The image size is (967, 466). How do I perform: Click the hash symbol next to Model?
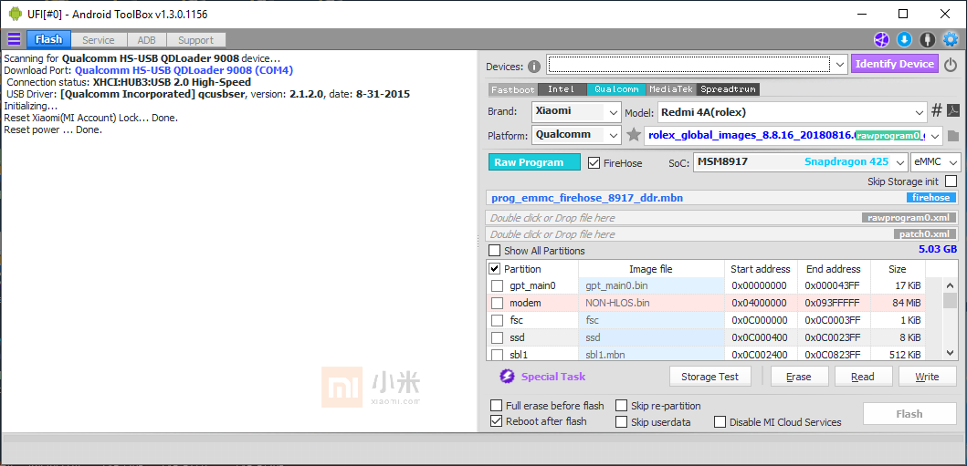coord(936,111)
